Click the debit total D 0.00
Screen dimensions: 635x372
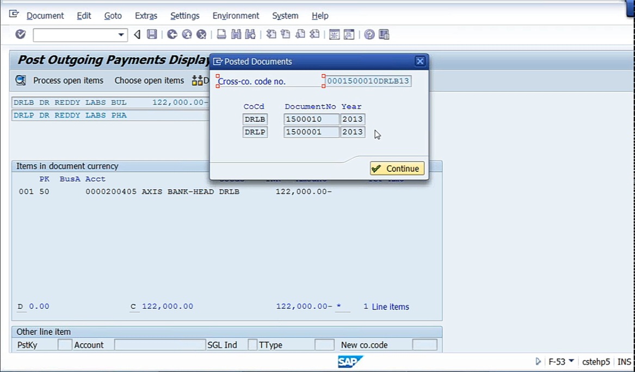tap(33, 306)
